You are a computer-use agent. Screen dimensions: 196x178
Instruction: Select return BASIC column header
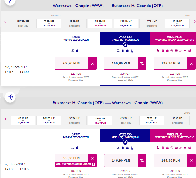tap(75, 136)
